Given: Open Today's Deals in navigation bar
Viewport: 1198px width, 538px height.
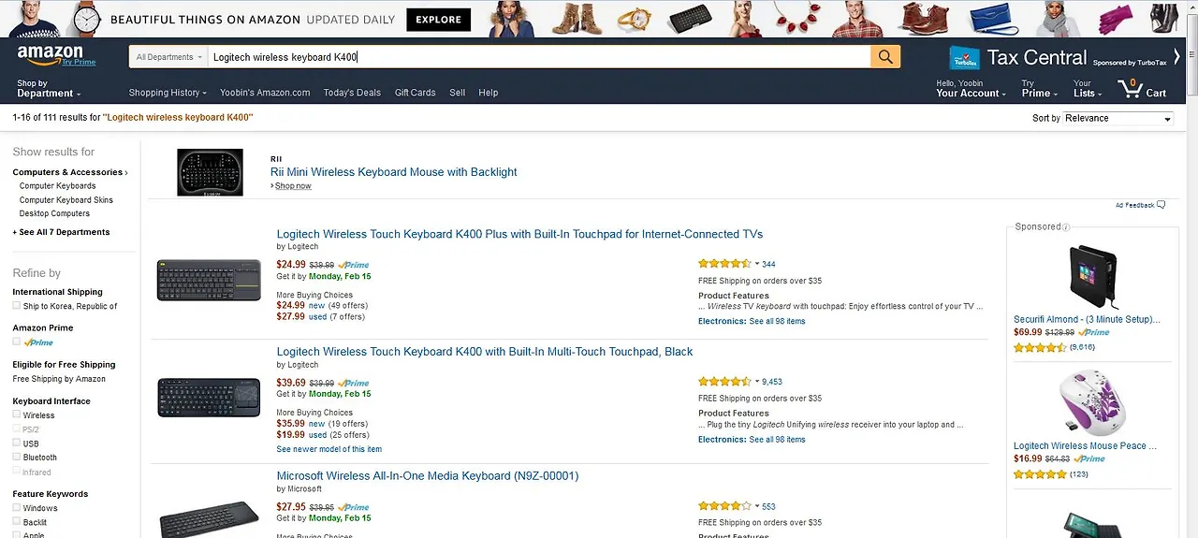Looking at the screenshot, I should (352, 93).
